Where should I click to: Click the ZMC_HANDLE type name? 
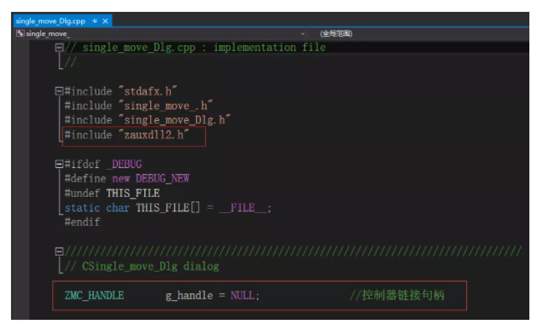(94, 295)
